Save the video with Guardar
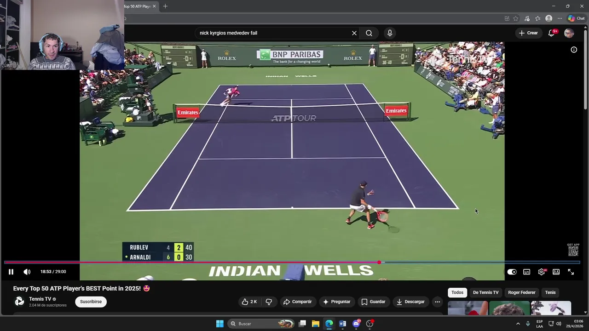The width and height of the screenshot is (589, 331). 373,302
